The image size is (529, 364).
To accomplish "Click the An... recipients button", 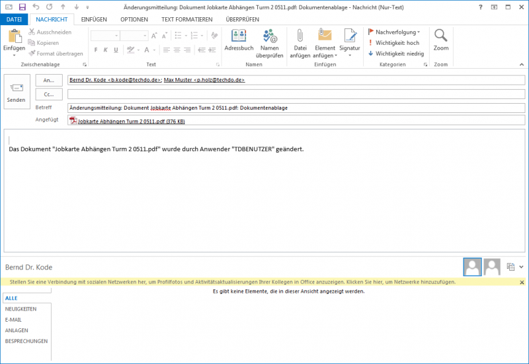I will (x=49, y=80).
